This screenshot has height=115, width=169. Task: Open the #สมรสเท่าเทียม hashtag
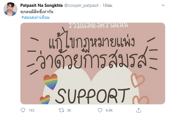point(35,17)
